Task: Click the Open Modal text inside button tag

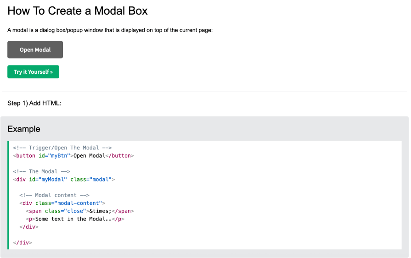Action: pyautogui.click(x=89, y=156)
